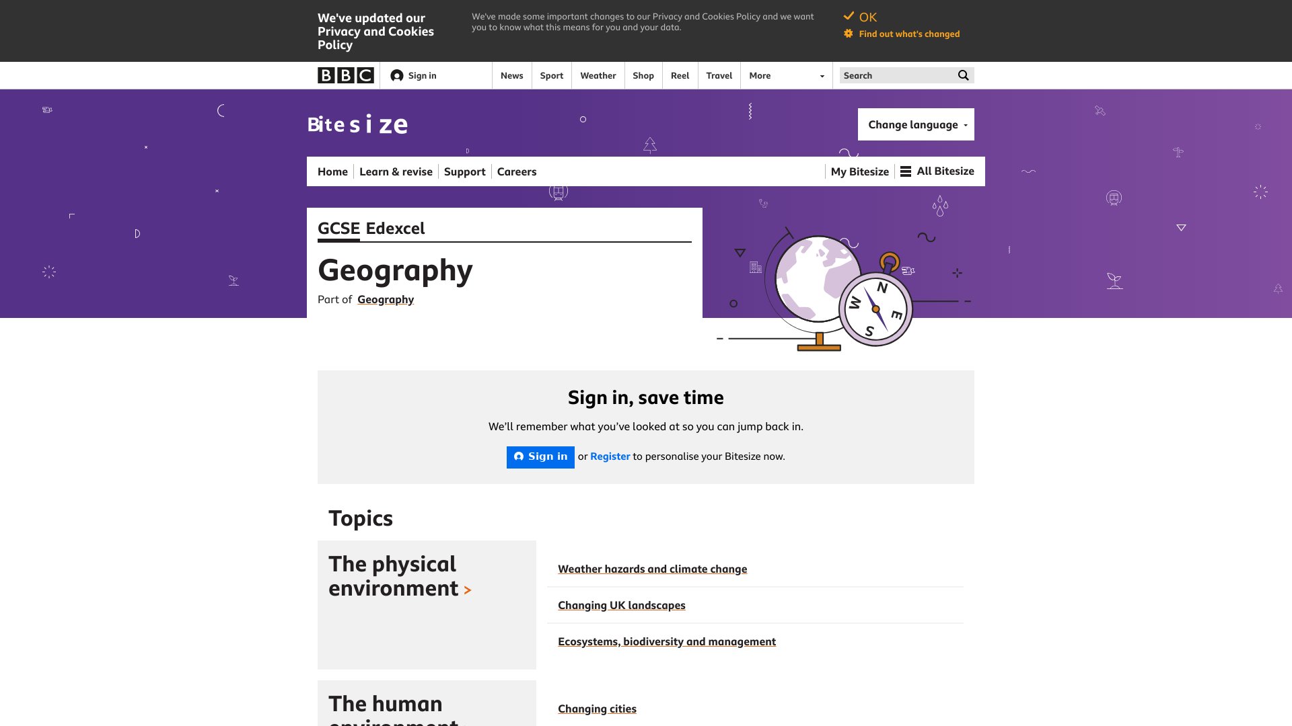
Task: Open My Bitesize
Action: click(x=859, y=171)
